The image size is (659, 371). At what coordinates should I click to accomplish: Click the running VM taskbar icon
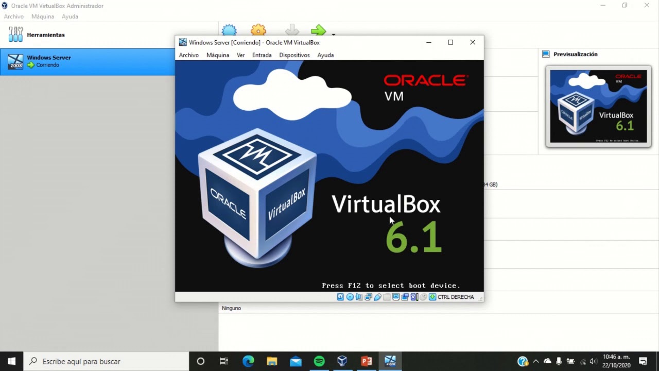click(390, 361)
